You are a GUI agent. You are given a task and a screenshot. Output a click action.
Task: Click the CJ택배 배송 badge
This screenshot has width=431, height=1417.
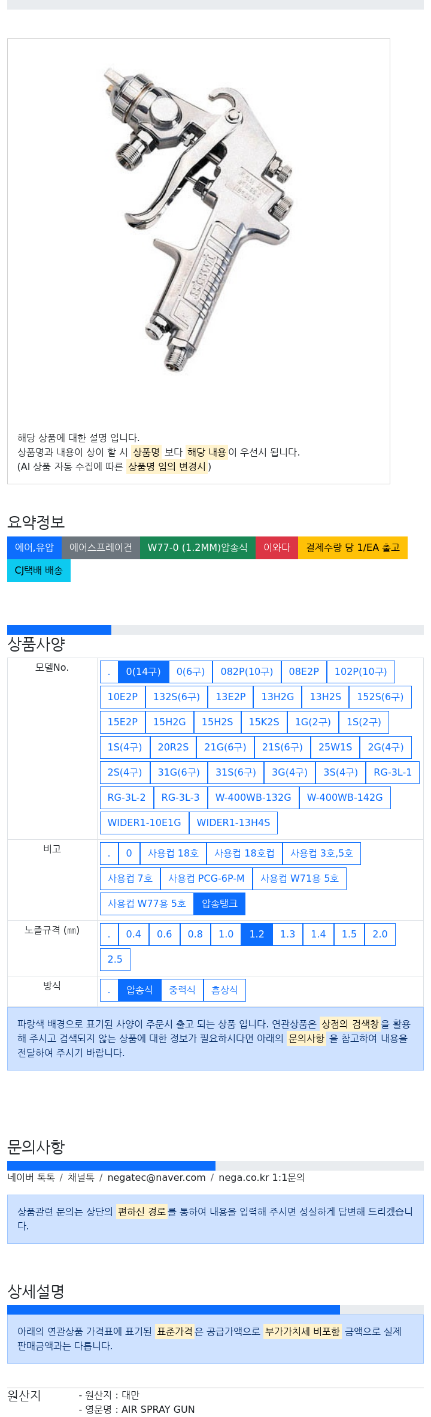39,571
